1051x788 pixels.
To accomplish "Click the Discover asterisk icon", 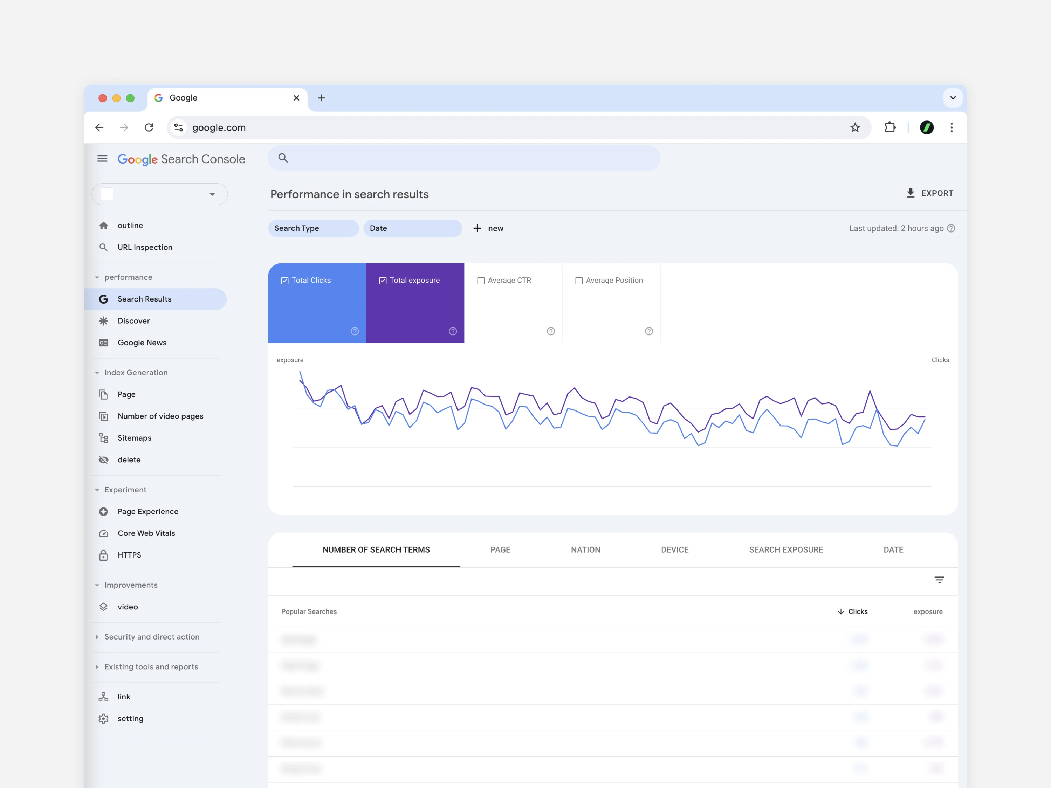I will coord(104,321).
